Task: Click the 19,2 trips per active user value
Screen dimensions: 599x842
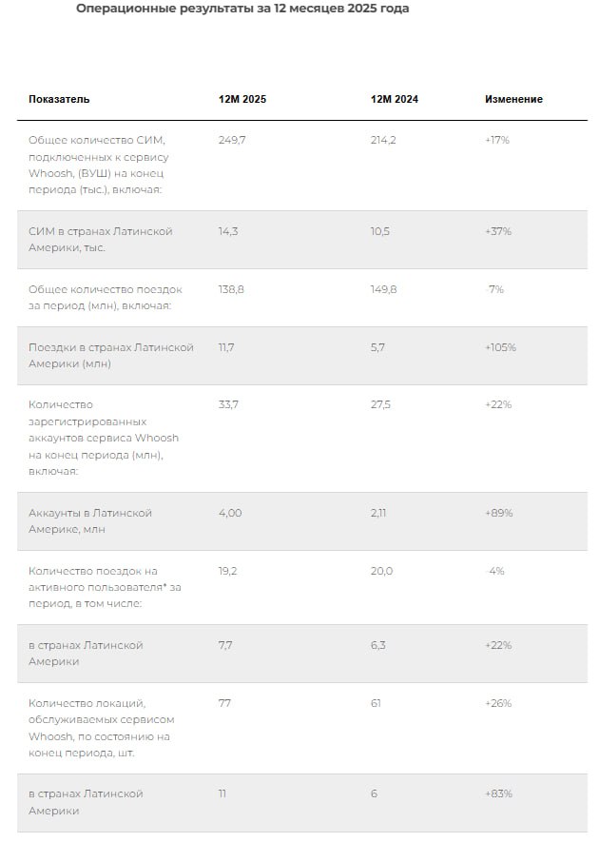Action: tap(229, 571)
